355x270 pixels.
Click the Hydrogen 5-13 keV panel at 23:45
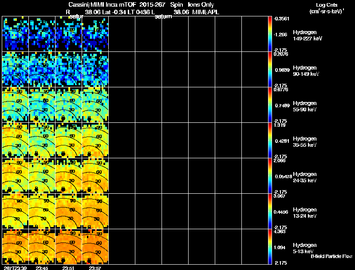click(42, 247)
